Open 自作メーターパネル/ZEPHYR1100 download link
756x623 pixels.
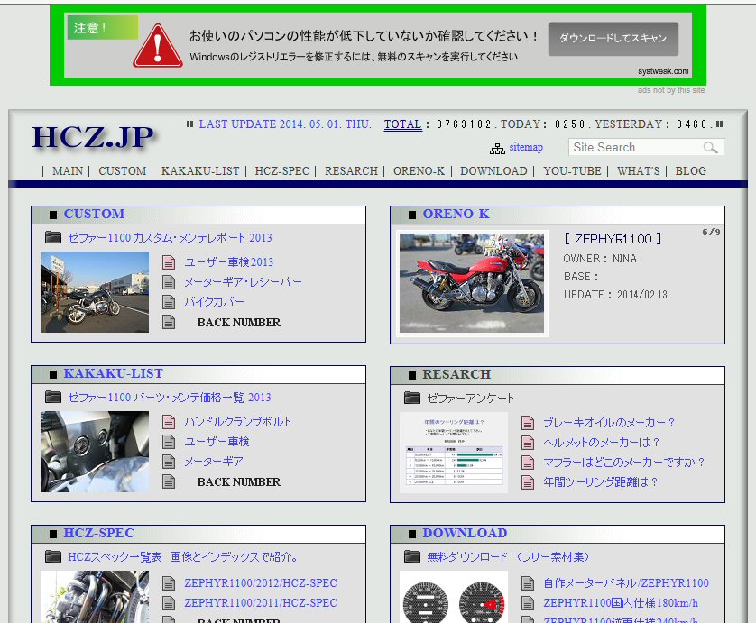pos(626,583)
